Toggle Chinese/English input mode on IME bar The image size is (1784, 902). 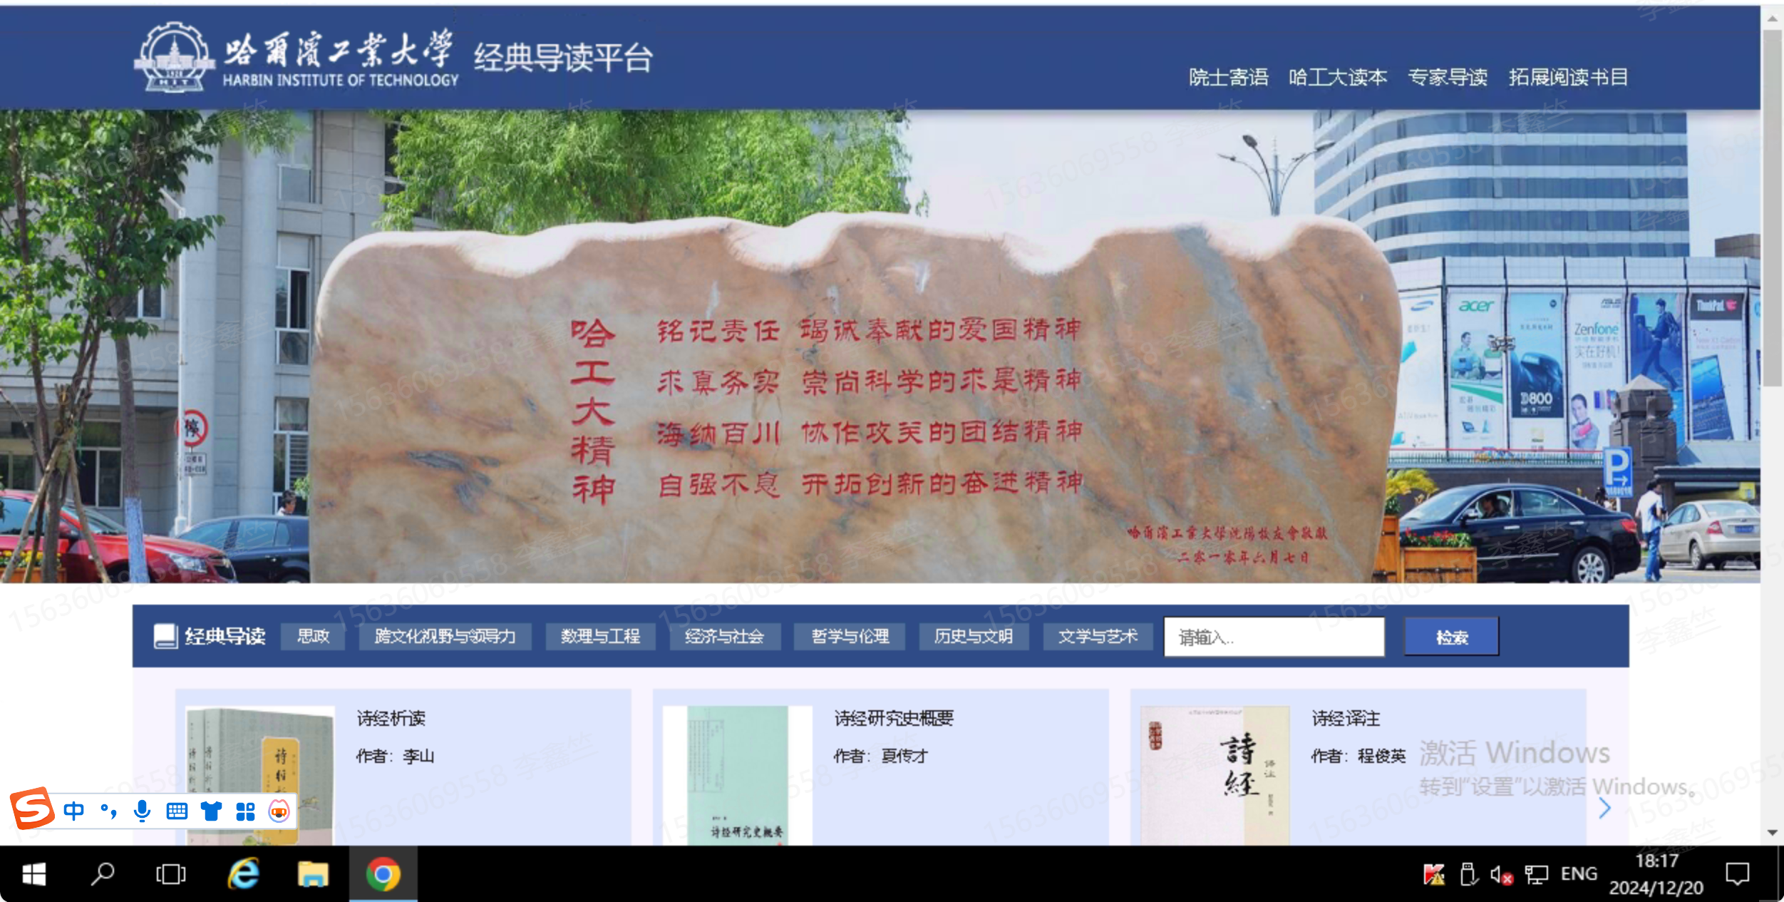coord(73,811)
